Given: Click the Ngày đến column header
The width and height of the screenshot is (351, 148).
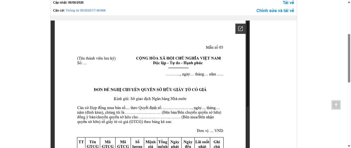Looking at the screenshot, I should point(188,143).
